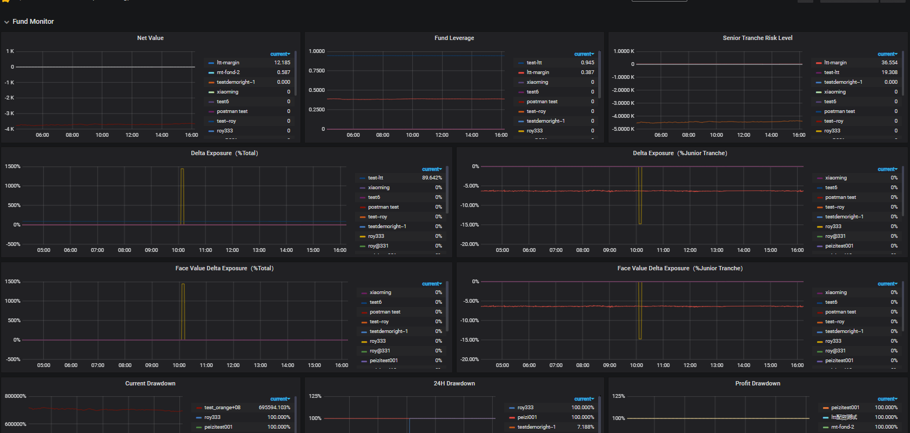Toggle mt-fond-2 series in Net Value legend
The width and height of the screenshot is (910, 433).
(228, 72)
